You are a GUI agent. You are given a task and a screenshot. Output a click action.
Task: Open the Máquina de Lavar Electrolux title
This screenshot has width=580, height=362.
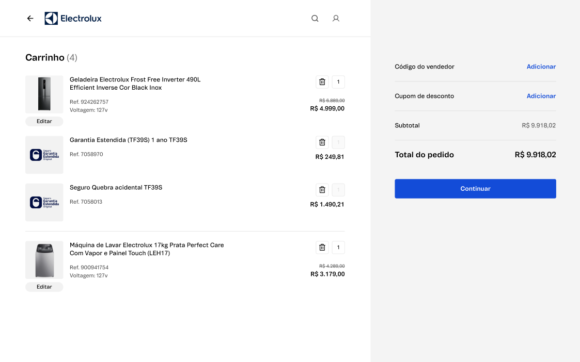tap(147, 249)
